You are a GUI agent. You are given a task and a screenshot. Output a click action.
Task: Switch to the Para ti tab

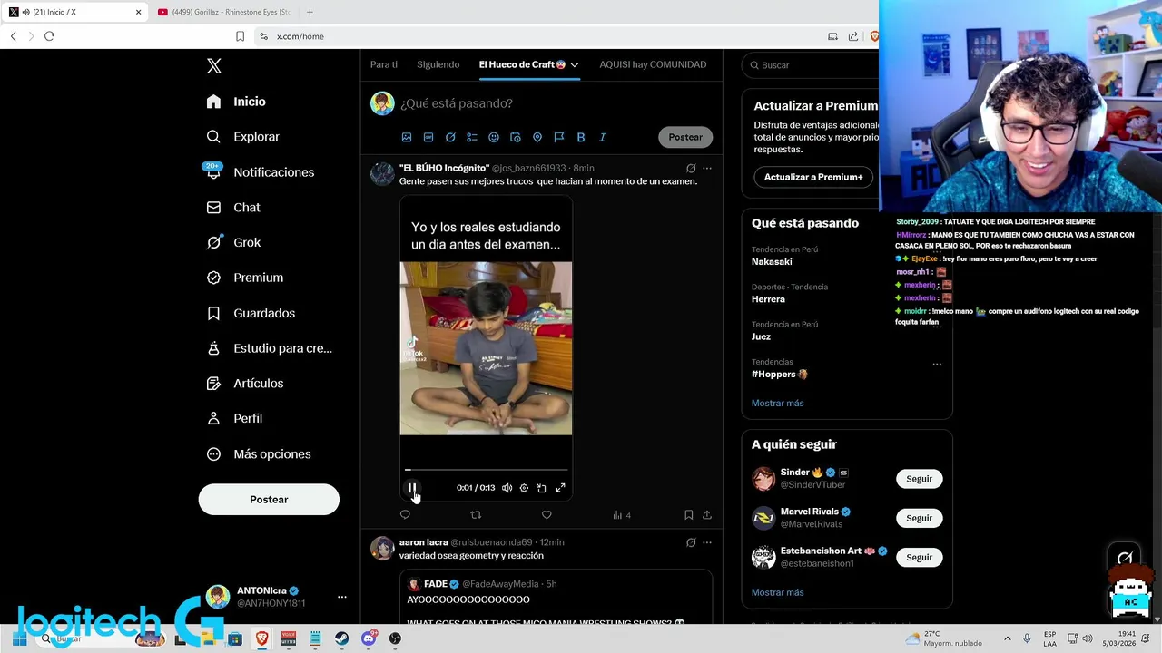(x=384, y=64)
